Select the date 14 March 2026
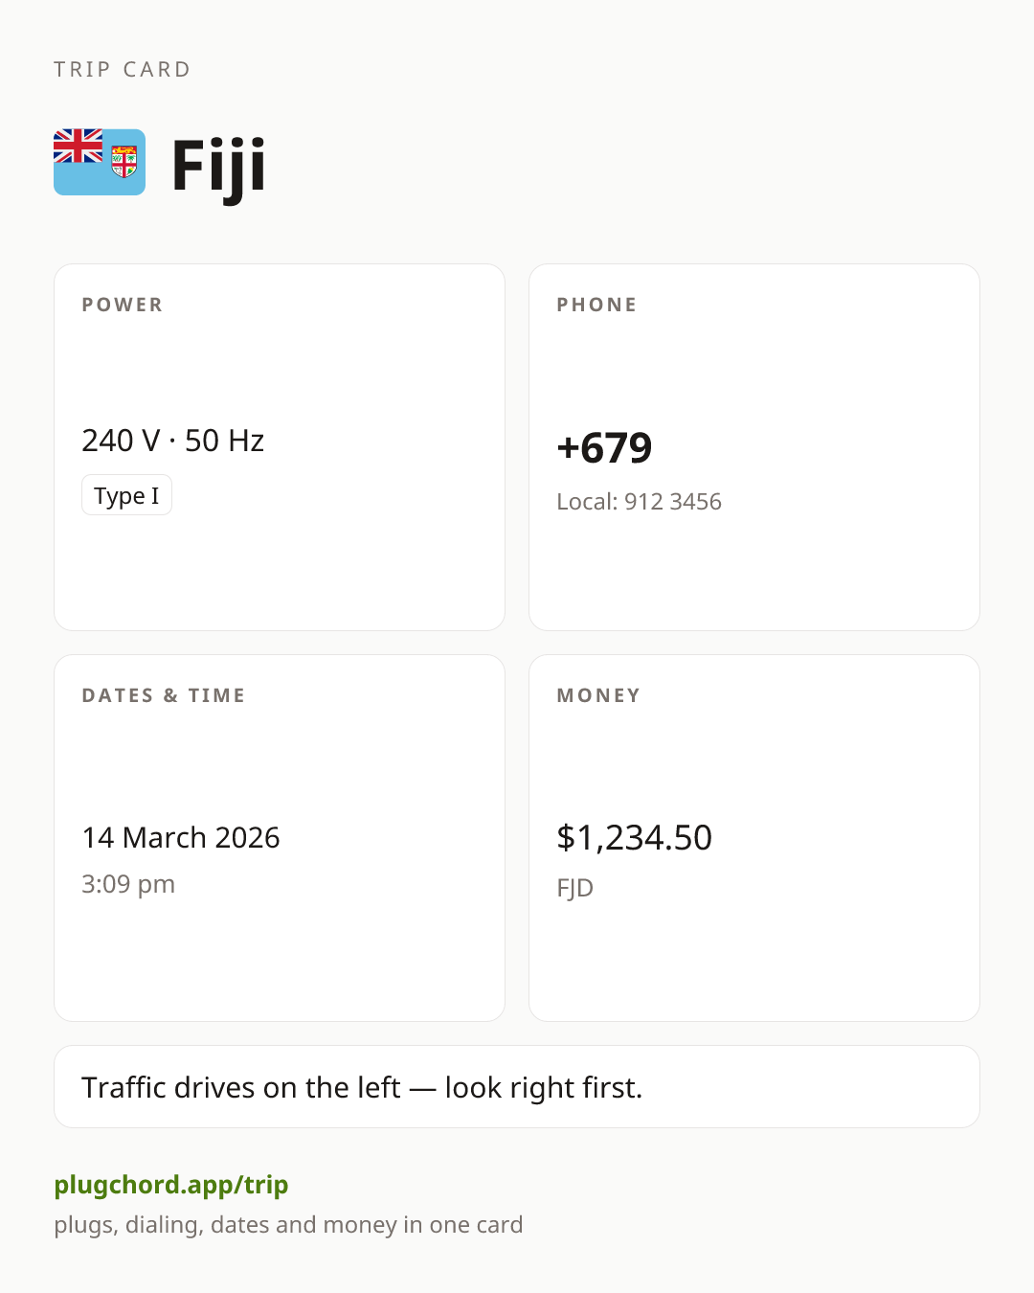The width and height of the screenshot is (1034, 1293). (181, 837)
